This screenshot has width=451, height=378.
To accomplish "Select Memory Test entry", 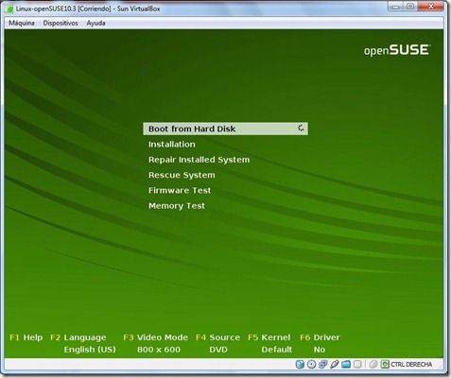I will (177, 206).
